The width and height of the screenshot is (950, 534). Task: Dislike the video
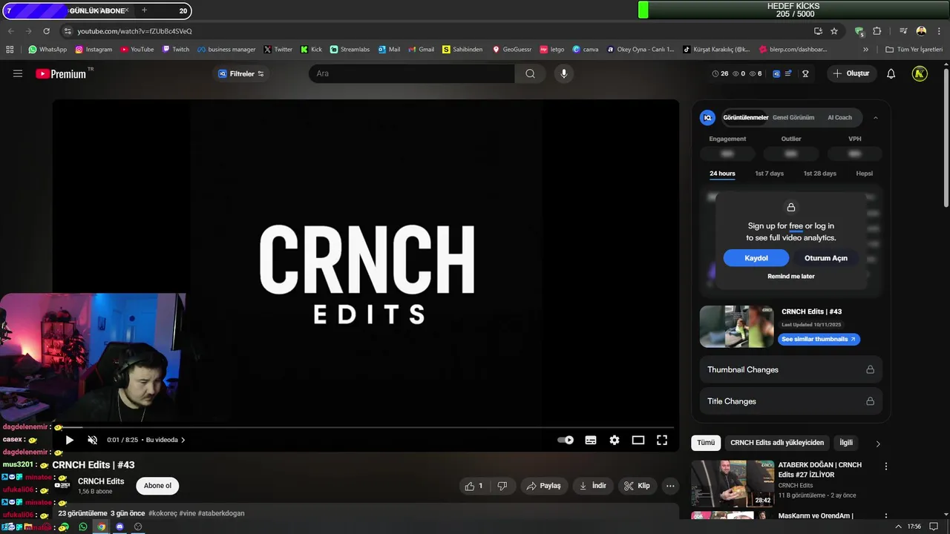pyautogui.click(x=502, y=486)
